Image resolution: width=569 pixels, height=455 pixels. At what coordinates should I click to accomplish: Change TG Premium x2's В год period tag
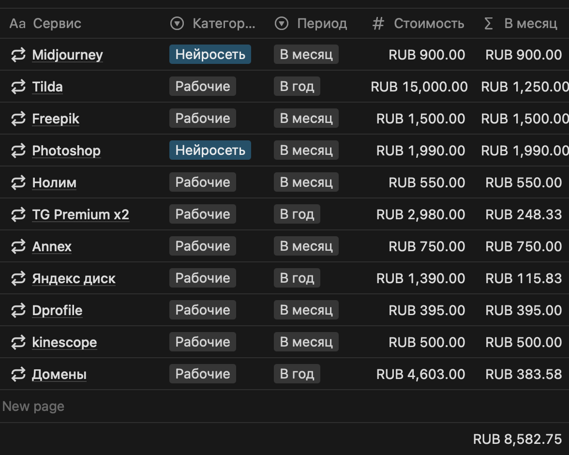click(297, 214)
